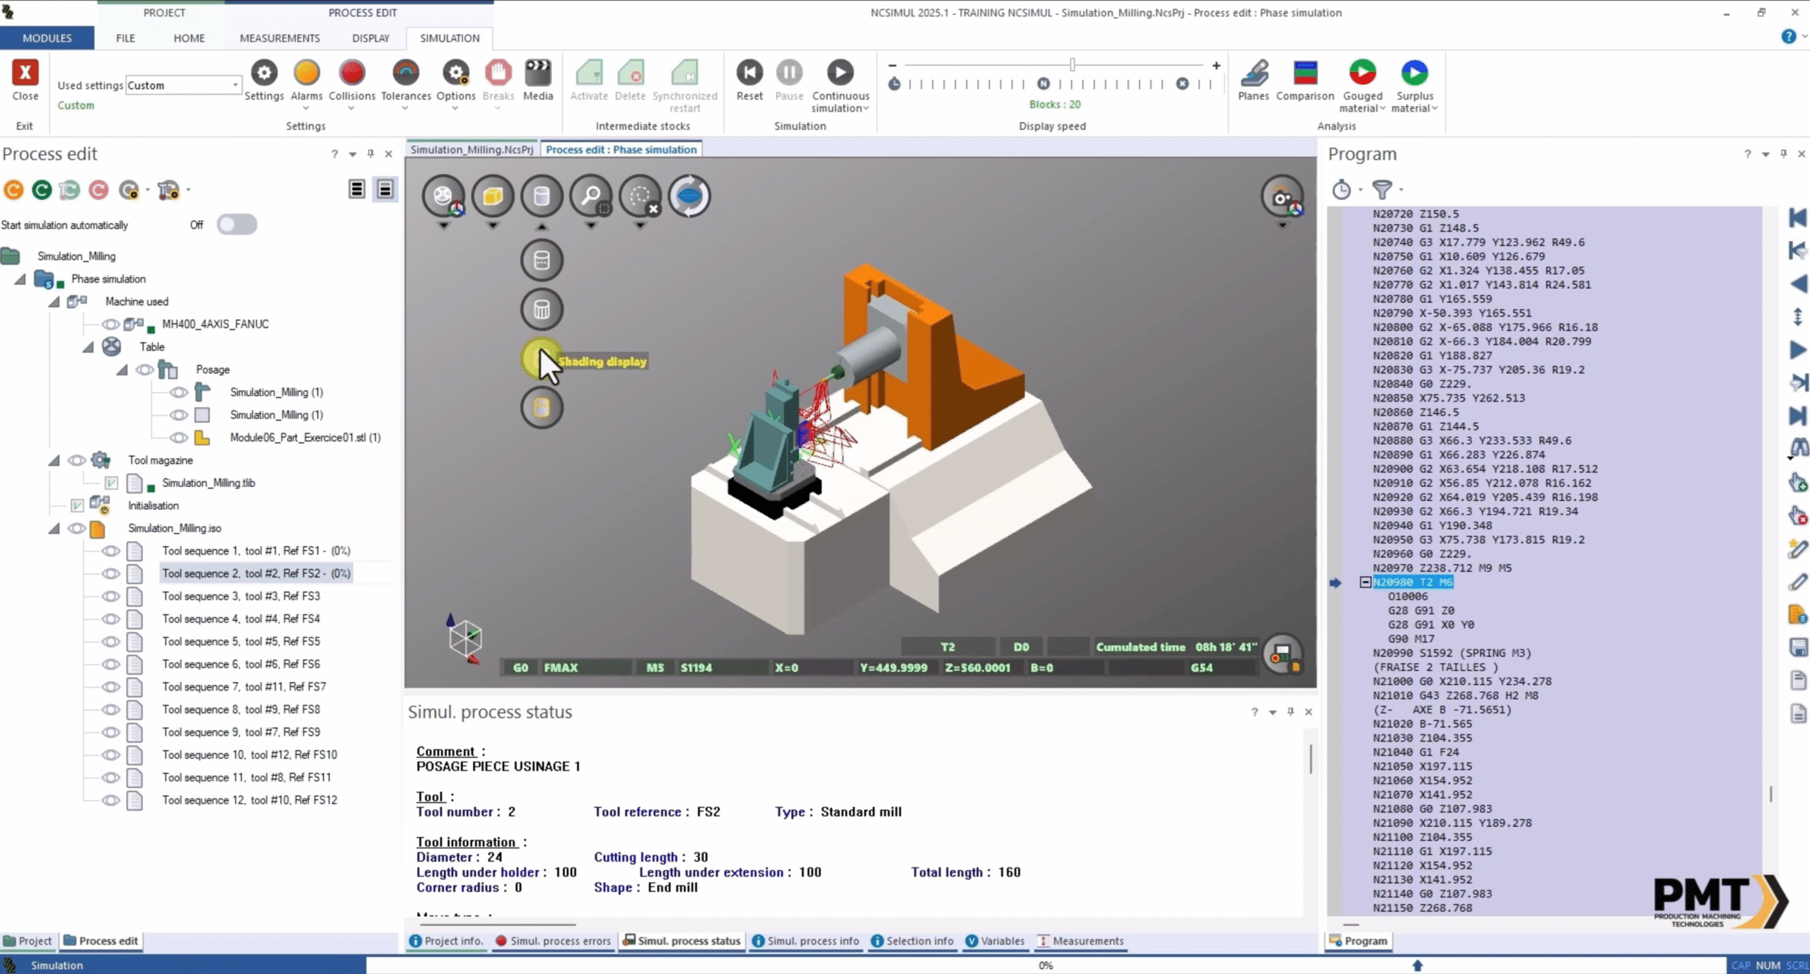Open the Simul. process errors tab
This screenshot has width=1810, height=974.
point(552,941)
